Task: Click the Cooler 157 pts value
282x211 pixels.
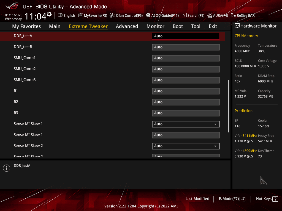Action: [x=264, y=126]
